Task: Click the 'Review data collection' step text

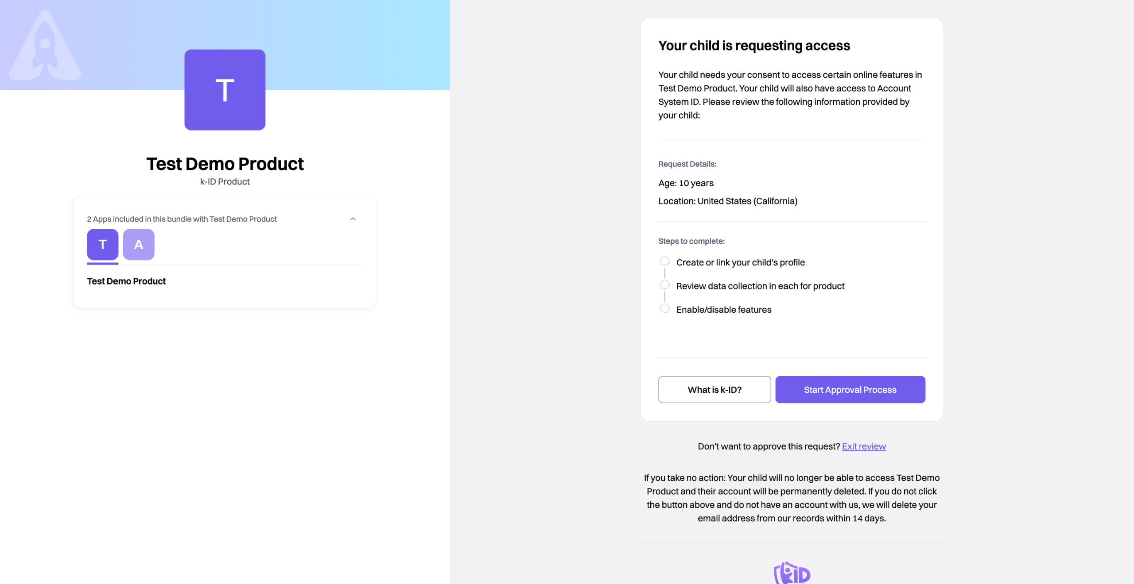Action: coord(760,286)
